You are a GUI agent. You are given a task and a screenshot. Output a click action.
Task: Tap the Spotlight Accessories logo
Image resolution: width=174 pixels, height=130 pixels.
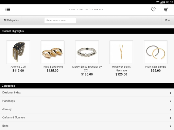(86, 9)
